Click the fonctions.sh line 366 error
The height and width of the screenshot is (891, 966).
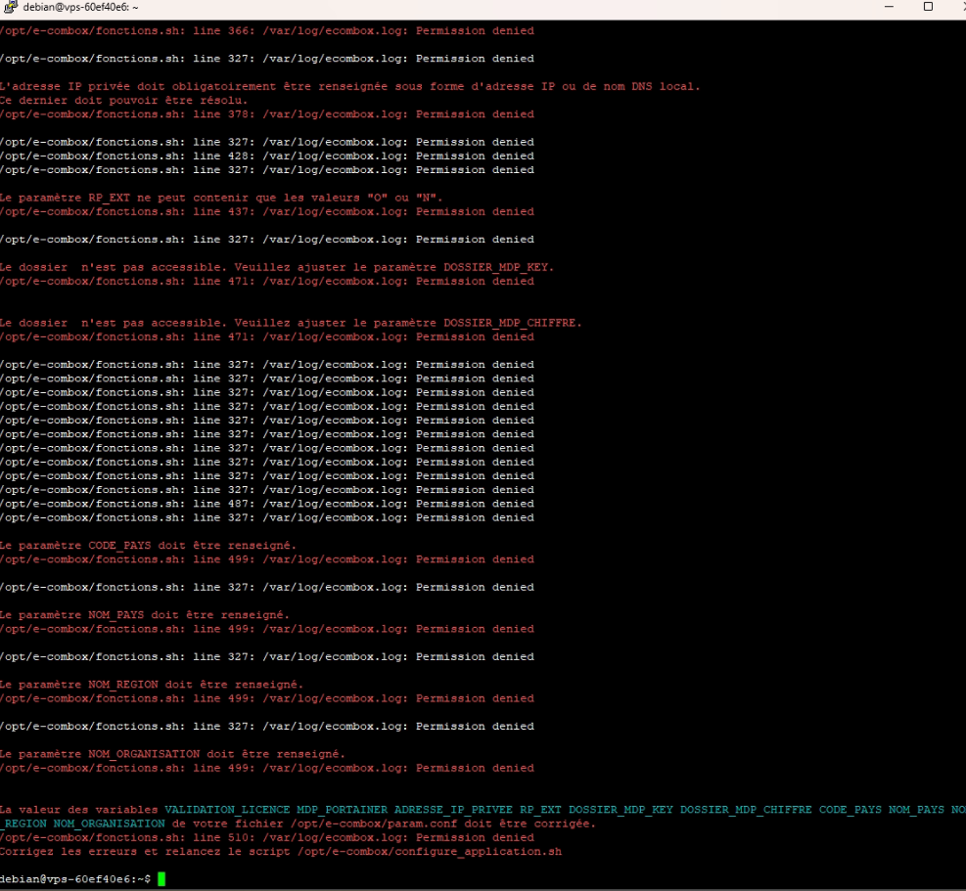coord(267,30)
